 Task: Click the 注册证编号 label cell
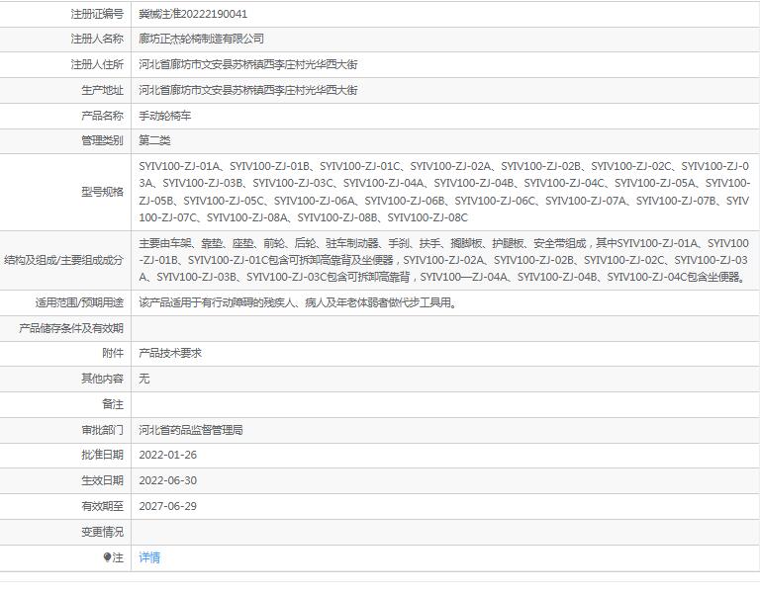pyautogui.click(x=65, y=14)
